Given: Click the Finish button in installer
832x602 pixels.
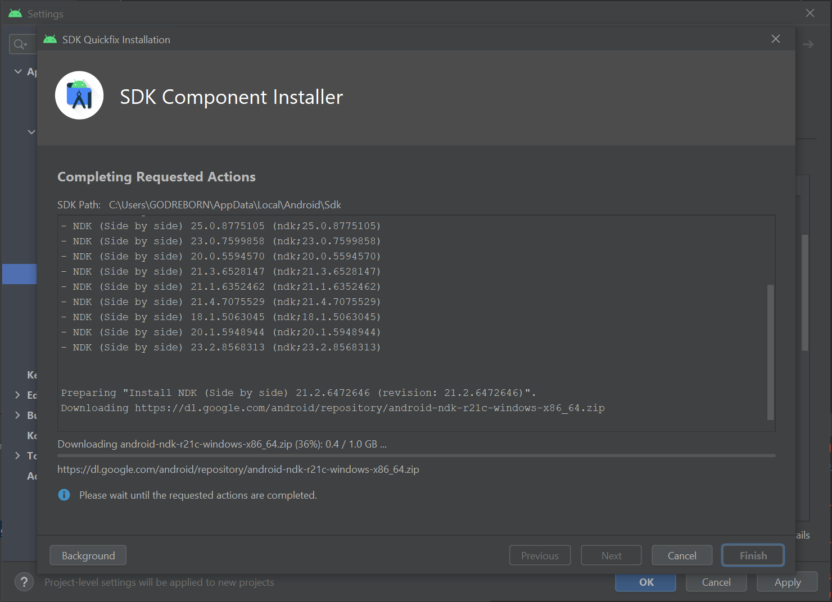Looking at the screenshot, I should pos(753,555).
